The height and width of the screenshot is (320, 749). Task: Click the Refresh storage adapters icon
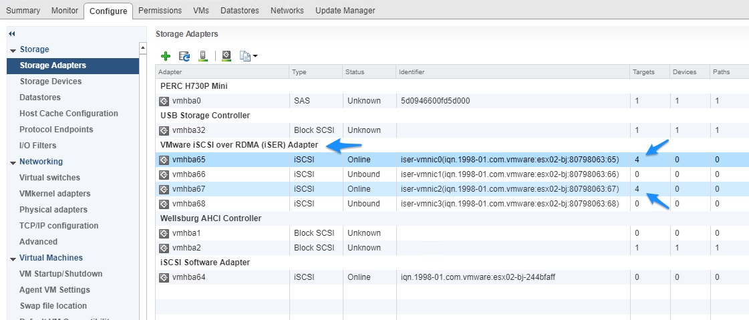coord(184,56)
